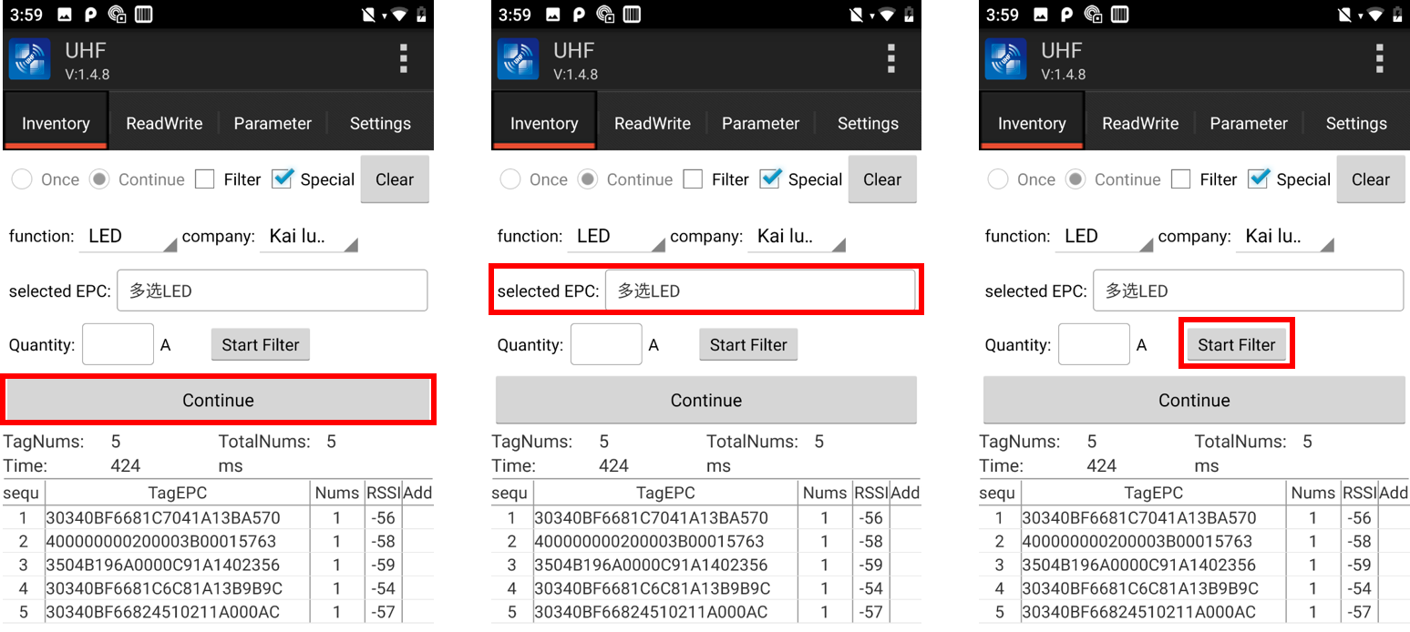Screen dimensions: 1410x632
Task: Tap the barcode status icon in left screen
Action: click(x=143, y=15)
